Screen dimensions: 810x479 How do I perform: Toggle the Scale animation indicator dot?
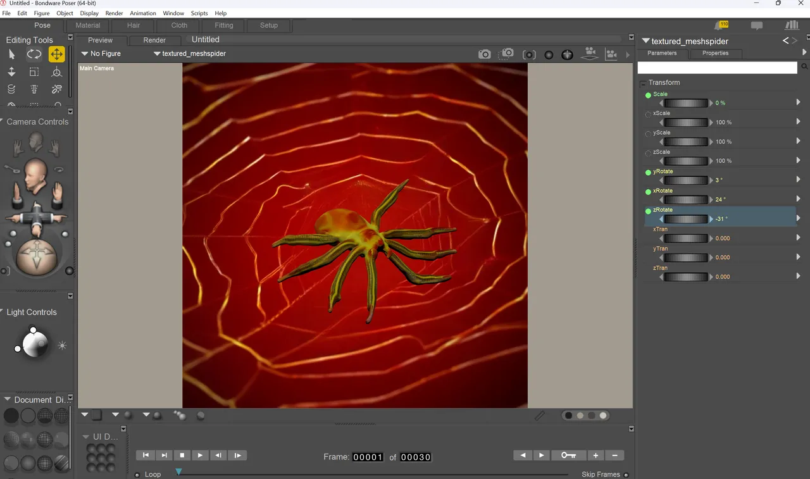pyautogui.click(x=648, y=96)
